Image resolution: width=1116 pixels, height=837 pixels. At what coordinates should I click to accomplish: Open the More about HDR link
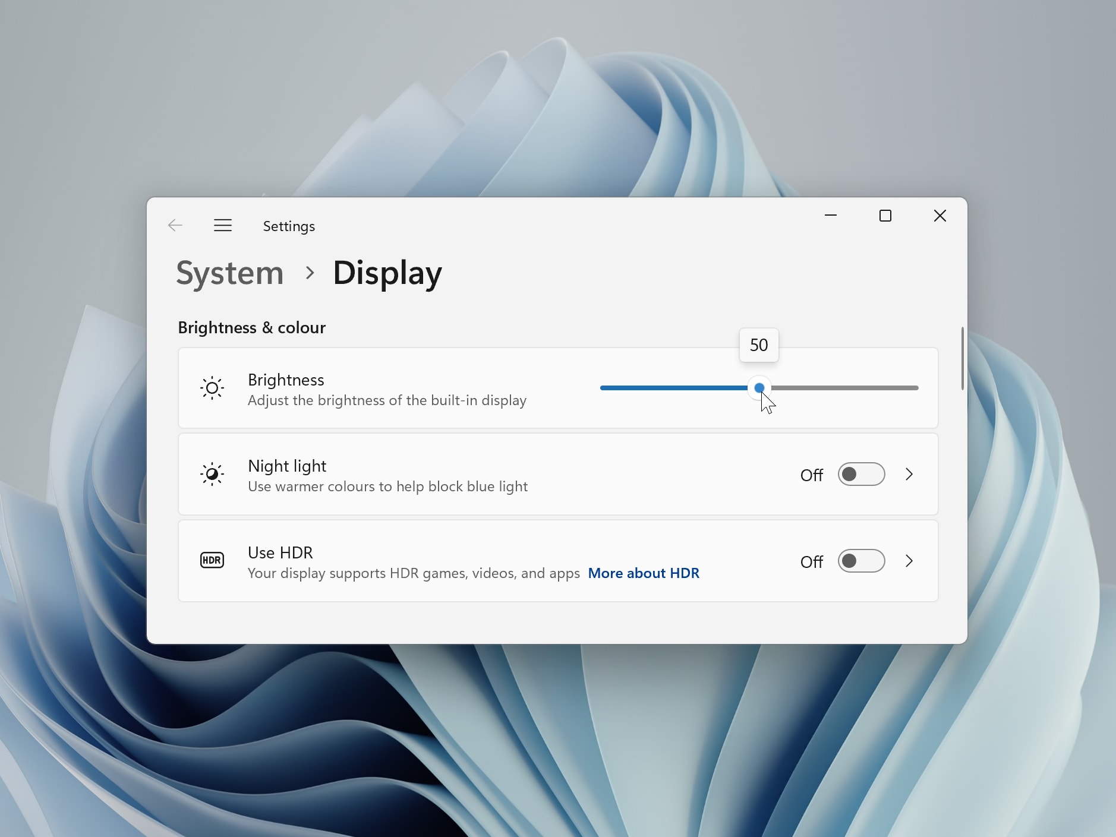point(644,573)
